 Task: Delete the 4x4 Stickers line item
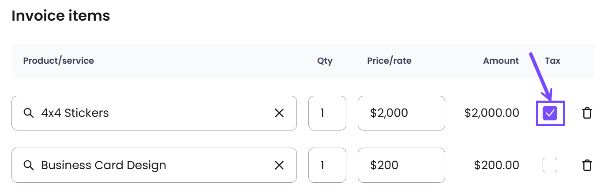click(587, 113)
